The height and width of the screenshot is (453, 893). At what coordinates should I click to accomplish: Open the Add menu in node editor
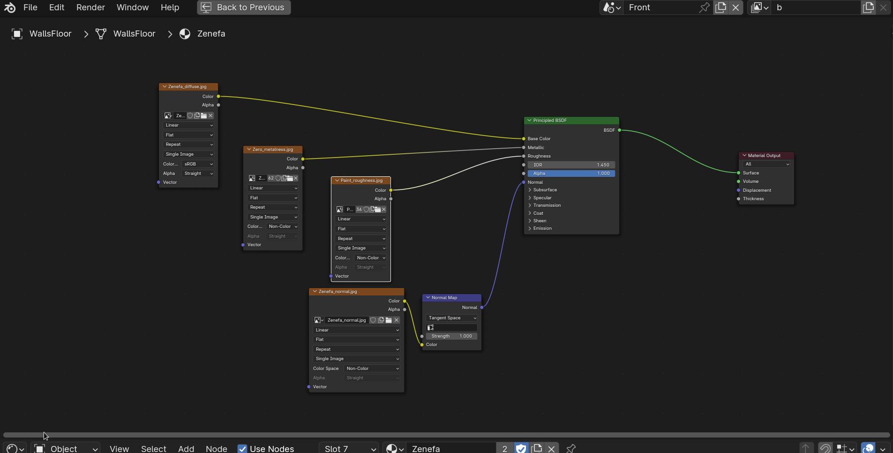click(x=186, y=448)
